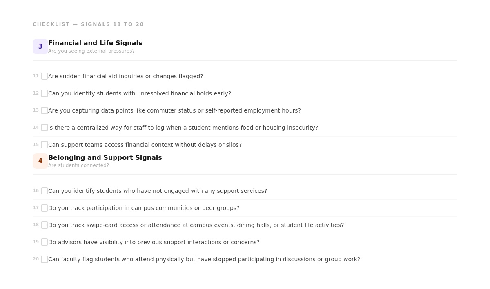The image size is (490, 289).
Task: Click the 'Are you seeing external pressures?' subtitle
Action: pos(91,51)
